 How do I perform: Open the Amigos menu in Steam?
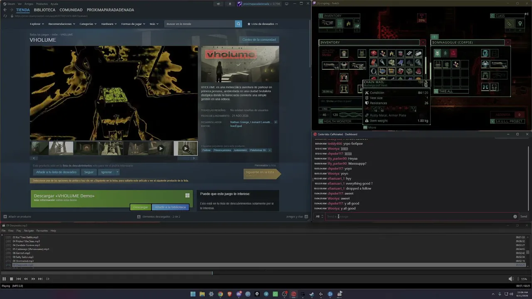pos(29,4)
